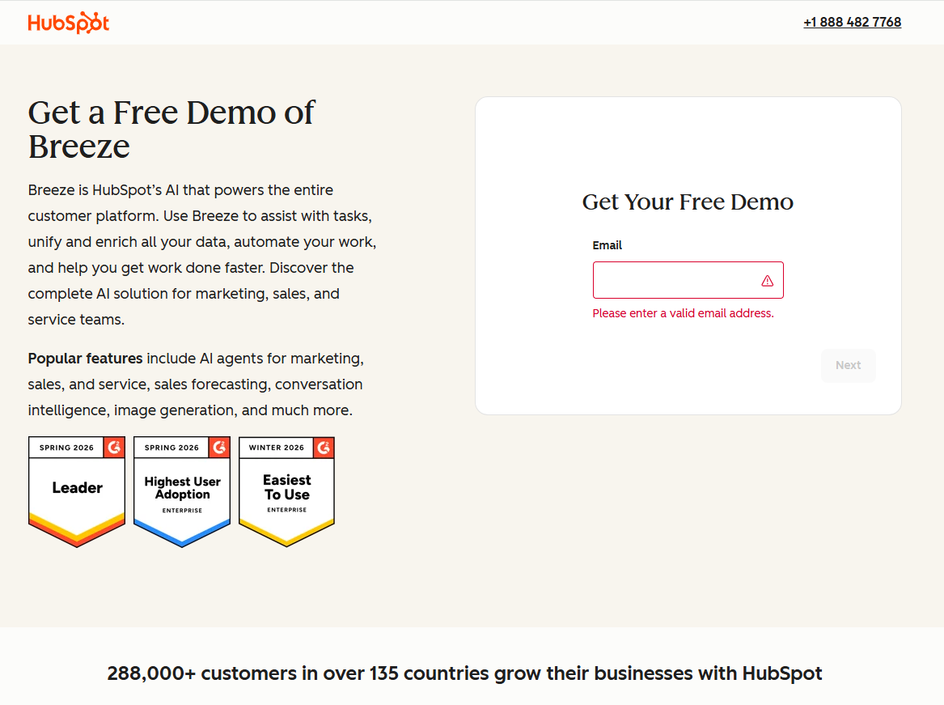The image size is (944, 705).
Task: Click the 'Get a Free Demo of Breeze' heading
Action: coord(171,129)
